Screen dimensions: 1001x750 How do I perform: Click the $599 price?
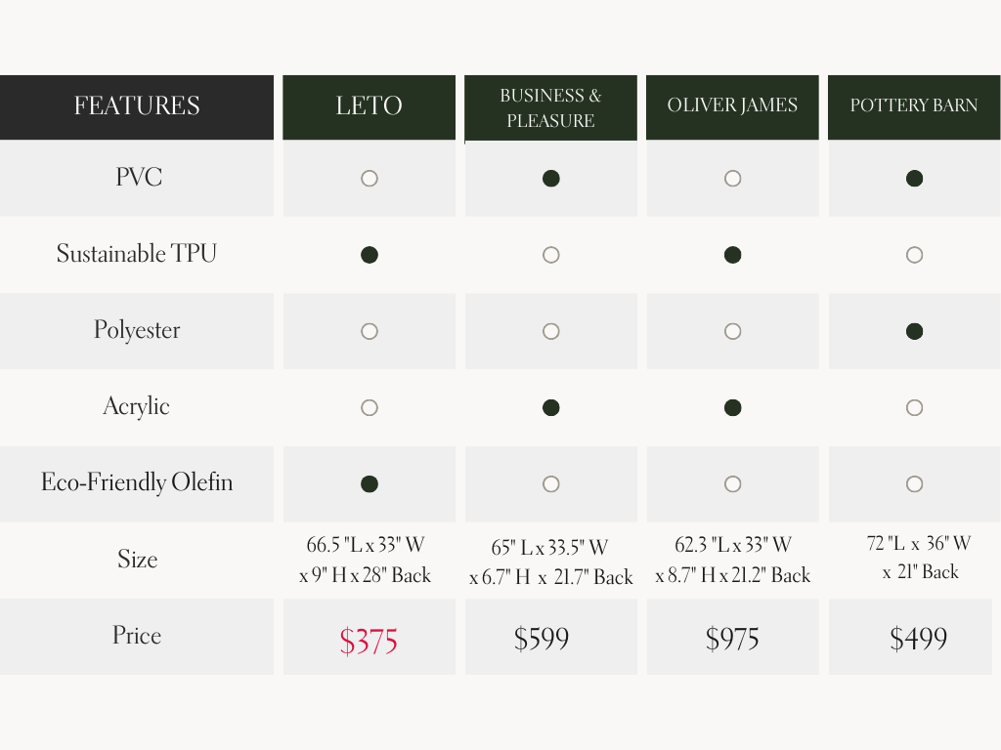(542, 640)
